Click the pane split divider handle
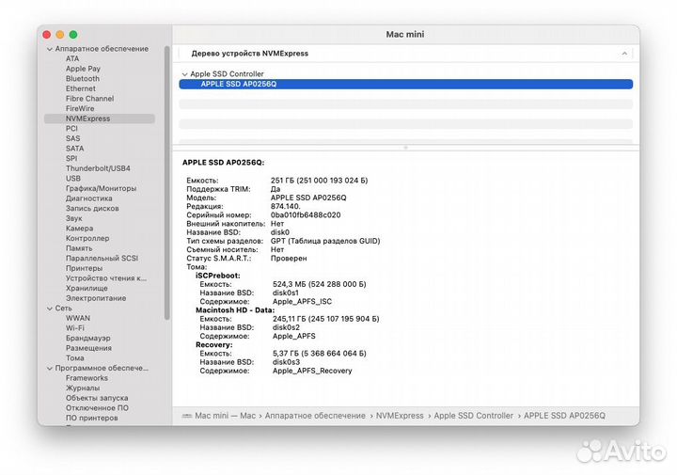This screenshot has height=475, width=677. (405, 148)
